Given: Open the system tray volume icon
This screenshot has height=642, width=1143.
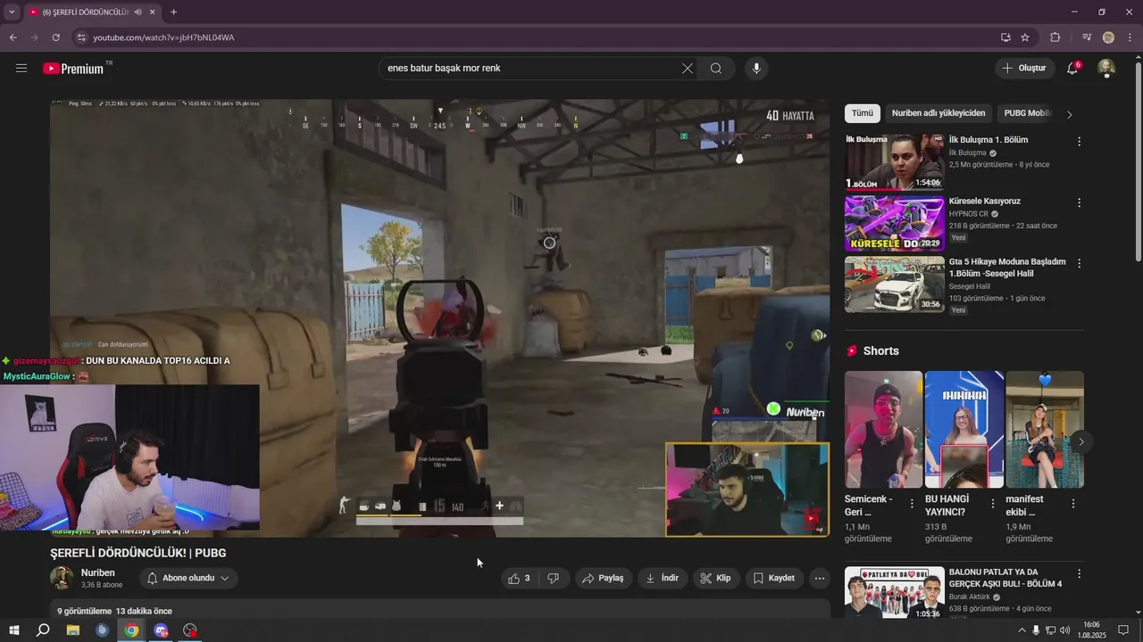Looking at the screenshot, I should tap(1065, 630).
